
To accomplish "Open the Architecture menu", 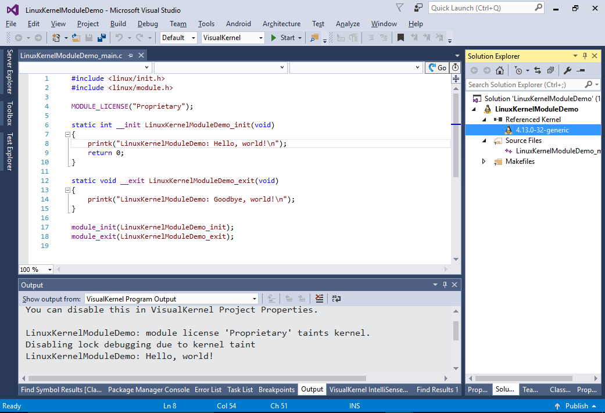I will (281, 23).
